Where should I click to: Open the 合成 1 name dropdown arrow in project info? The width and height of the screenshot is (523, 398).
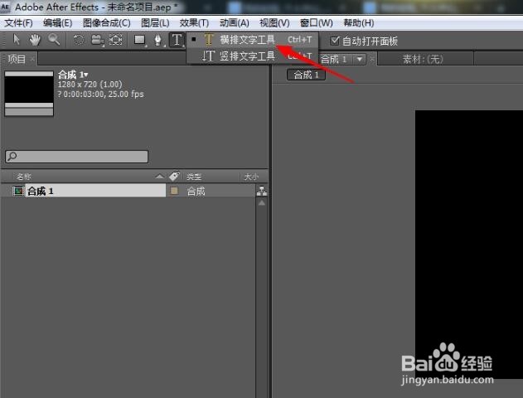[x=86, y=75]
